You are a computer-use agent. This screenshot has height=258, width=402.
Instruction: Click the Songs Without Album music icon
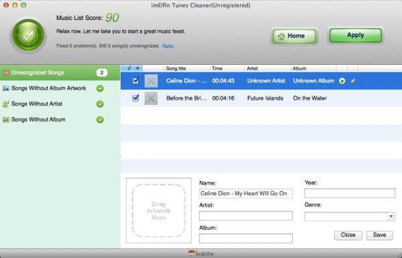tap(6, 120)
